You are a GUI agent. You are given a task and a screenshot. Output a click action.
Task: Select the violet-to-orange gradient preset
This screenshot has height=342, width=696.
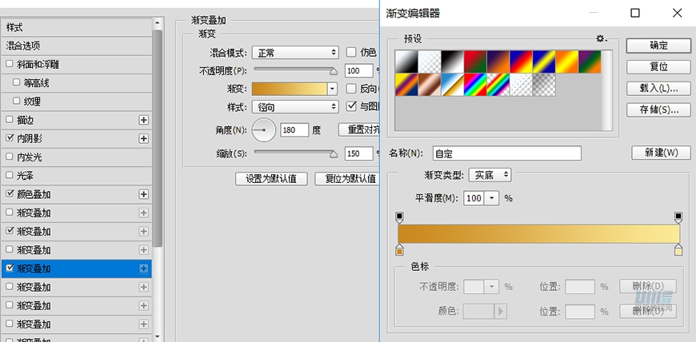[498, 62]
